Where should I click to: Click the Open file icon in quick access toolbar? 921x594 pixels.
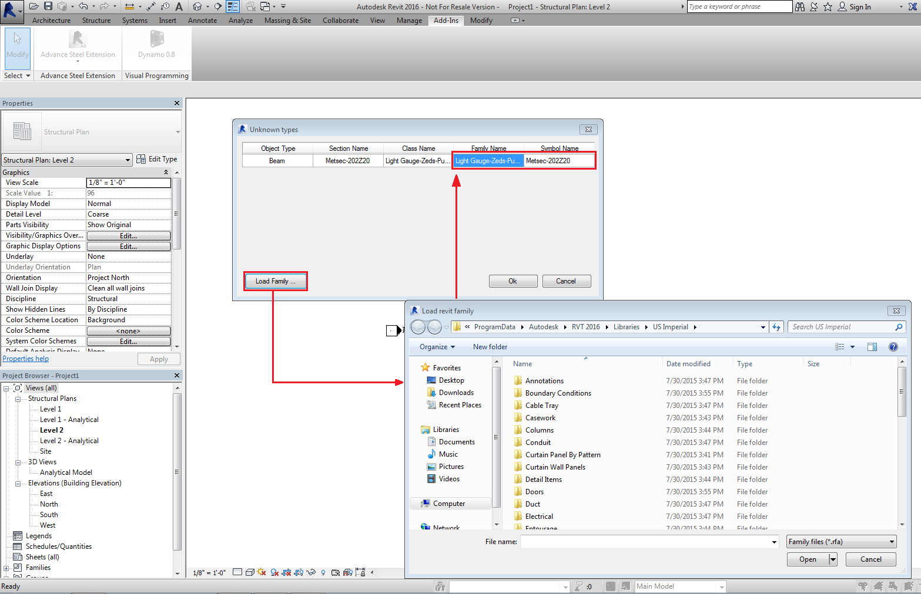34,6
